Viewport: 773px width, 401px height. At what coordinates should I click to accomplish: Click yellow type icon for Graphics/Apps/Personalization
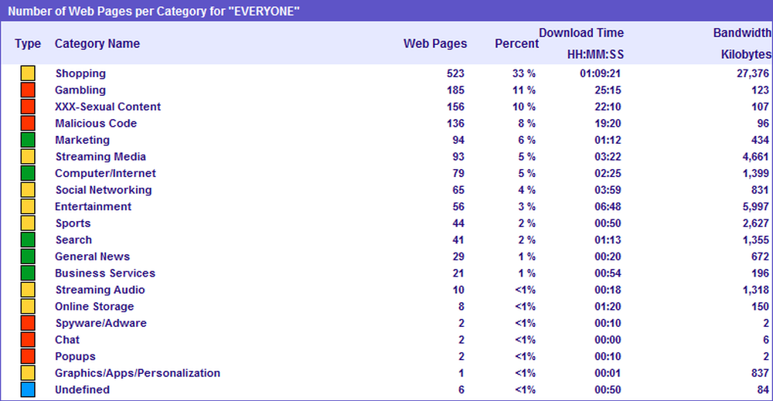[28, 372]
